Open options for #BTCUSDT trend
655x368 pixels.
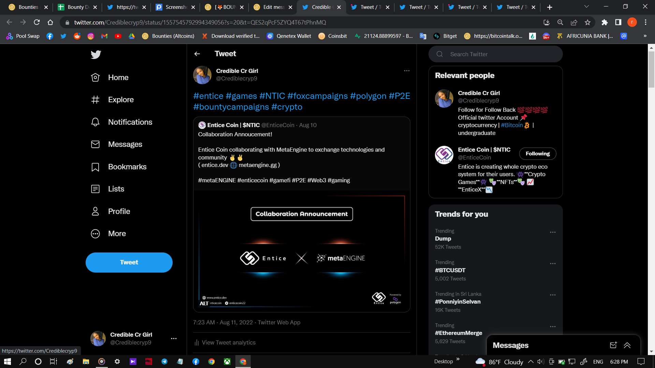pos(553,264)
